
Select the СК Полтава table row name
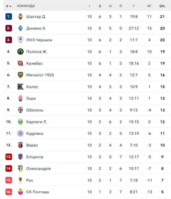[x=38, y=192]
